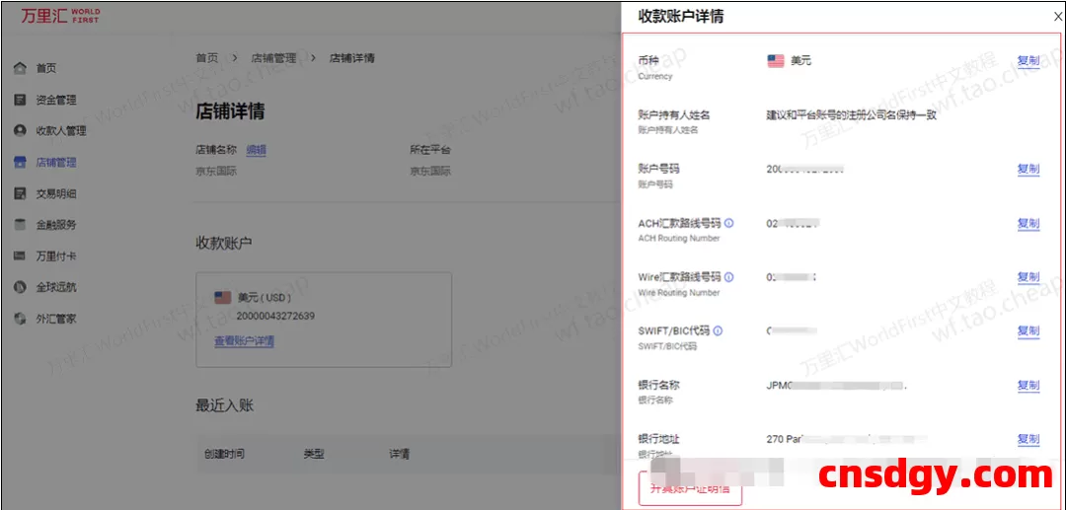
Task: Select the 收款人管理 sidebar icon
Action: click(x=20, y=130)
